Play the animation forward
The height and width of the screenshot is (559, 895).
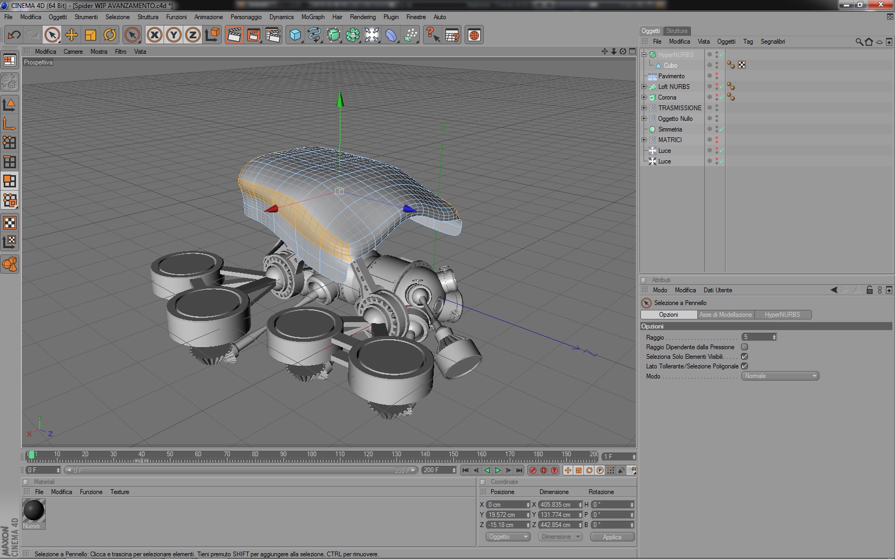tap(498, 470)
